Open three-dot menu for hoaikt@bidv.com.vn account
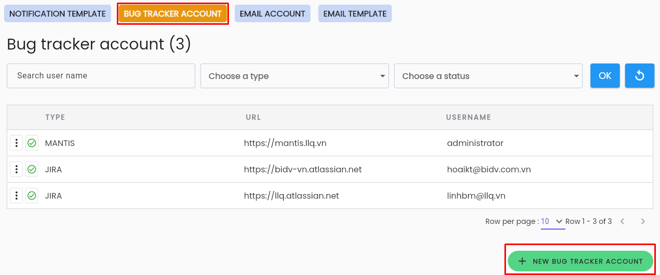The height and width of the screenshot is (275, 660). coord(17,169)
